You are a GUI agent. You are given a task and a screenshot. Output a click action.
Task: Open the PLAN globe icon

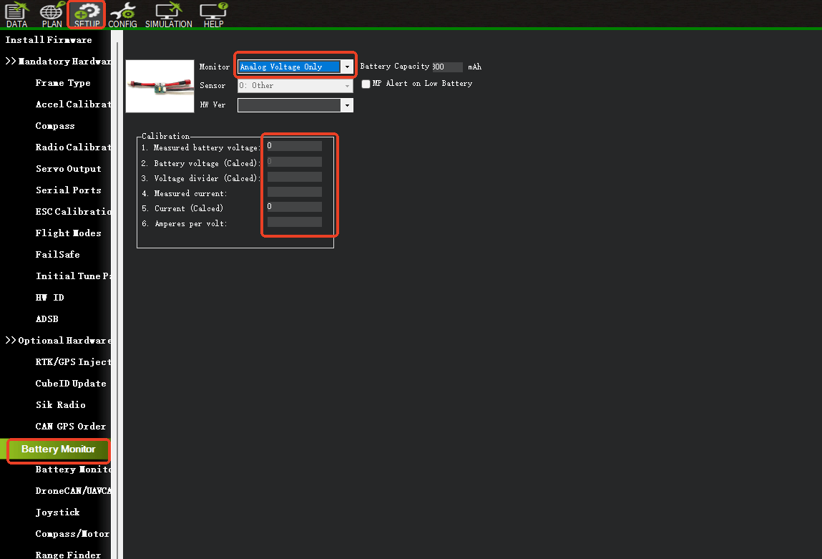click(52, 14)
